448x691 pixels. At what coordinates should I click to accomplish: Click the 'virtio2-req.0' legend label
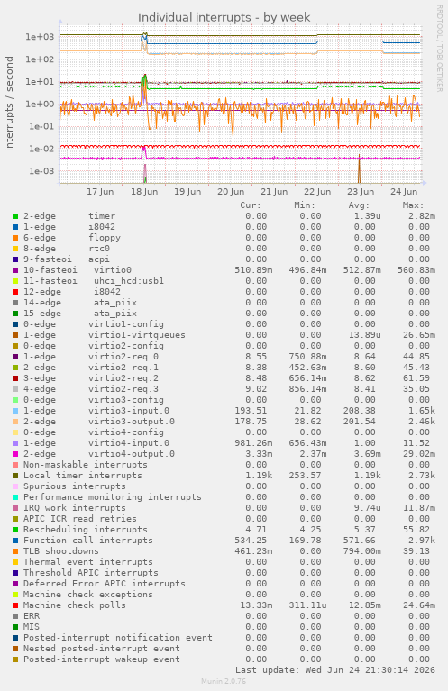tap(123, 357)
